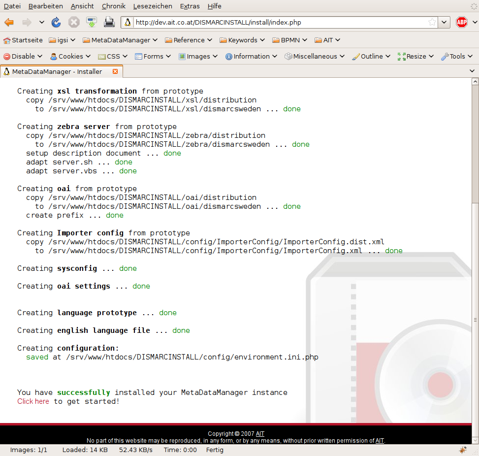Click 'Images: 1/1' in the status bar
This screenshot has width=479, height=456.
pos(29,450)
